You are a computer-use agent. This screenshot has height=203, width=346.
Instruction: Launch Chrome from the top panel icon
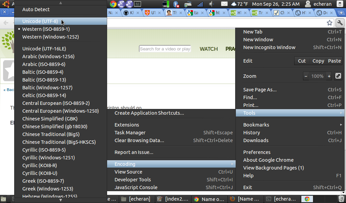tap(113, 4)
